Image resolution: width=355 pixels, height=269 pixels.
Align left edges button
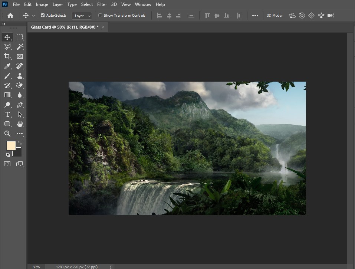(x=160, y=16)
